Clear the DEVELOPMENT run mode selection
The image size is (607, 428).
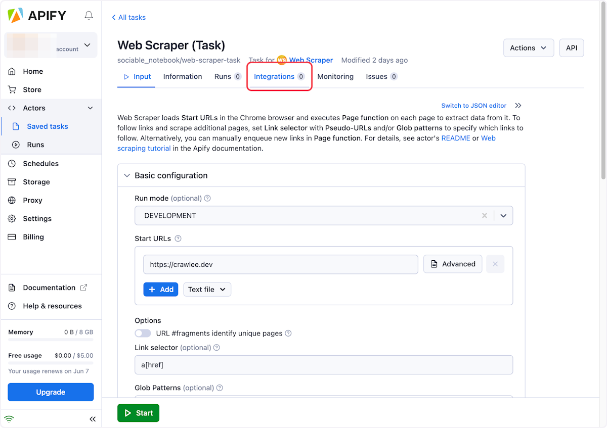click(x=485, y=216)
